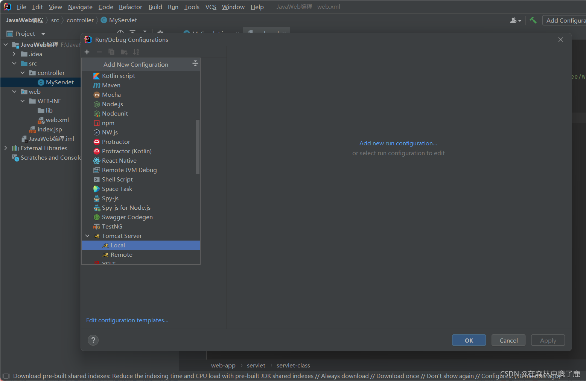Select Tomcat Server Remote option
The width and height of the screenshot is (586, 381).
pyautogui.click(x=141, y=255)
